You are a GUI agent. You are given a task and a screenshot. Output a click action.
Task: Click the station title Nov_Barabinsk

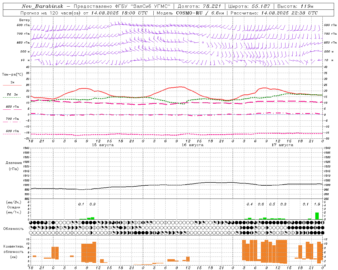tap(43, 6)
